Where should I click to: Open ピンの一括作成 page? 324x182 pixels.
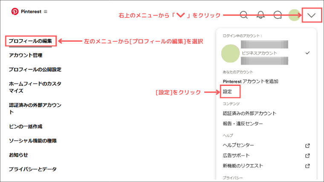tap(26, 126)
